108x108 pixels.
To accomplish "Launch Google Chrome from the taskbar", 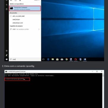I will 66,59.
